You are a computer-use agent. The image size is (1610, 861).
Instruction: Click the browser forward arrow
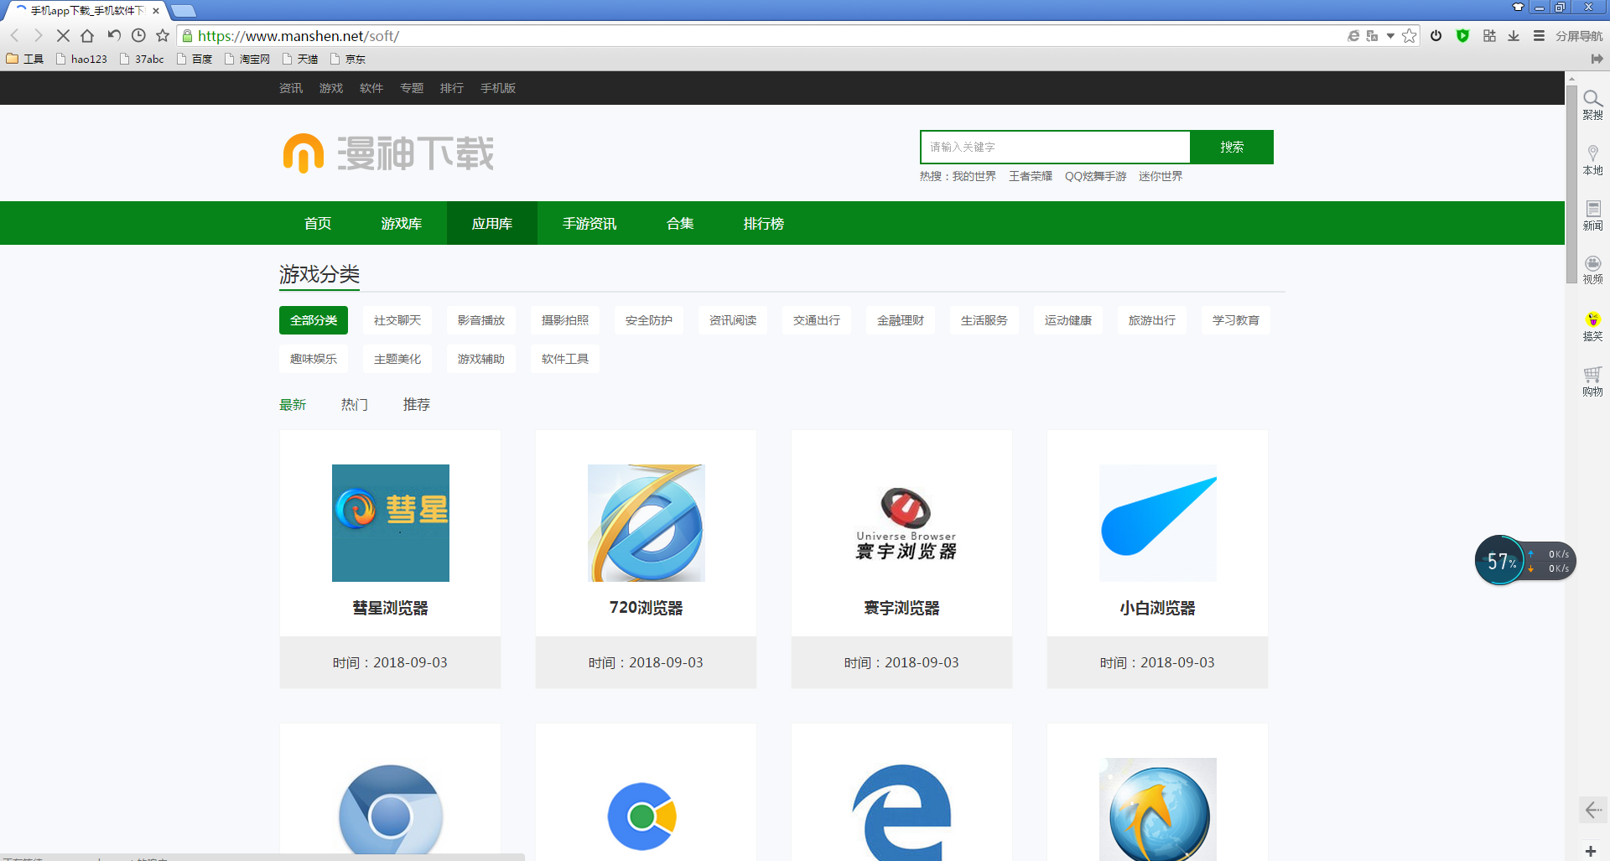38,35
